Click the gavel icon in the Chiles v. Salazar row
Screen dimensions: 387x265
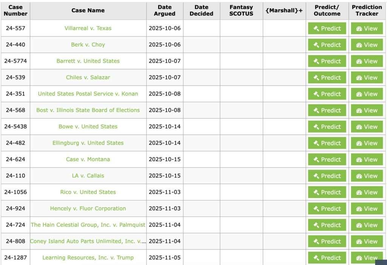pos(316,78)
